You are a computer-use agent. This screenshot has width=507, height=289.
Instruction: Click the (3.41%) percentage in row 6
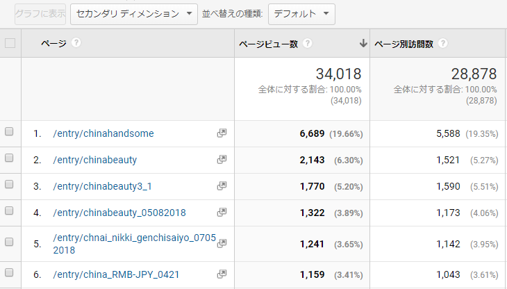click(x=349, y=275)
